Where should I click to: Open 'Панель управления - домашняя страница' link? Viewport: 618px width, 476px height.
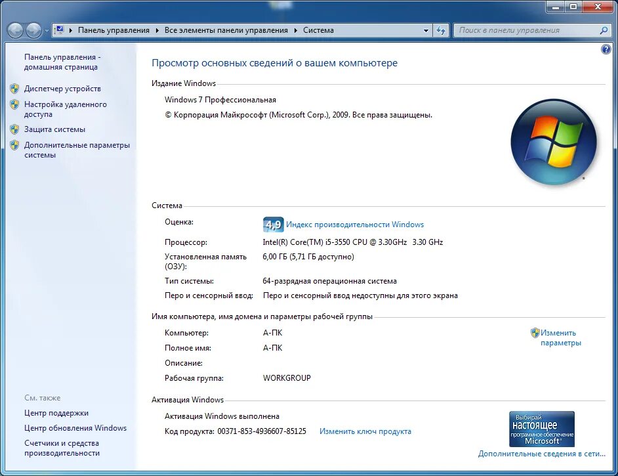click(62, 62)
